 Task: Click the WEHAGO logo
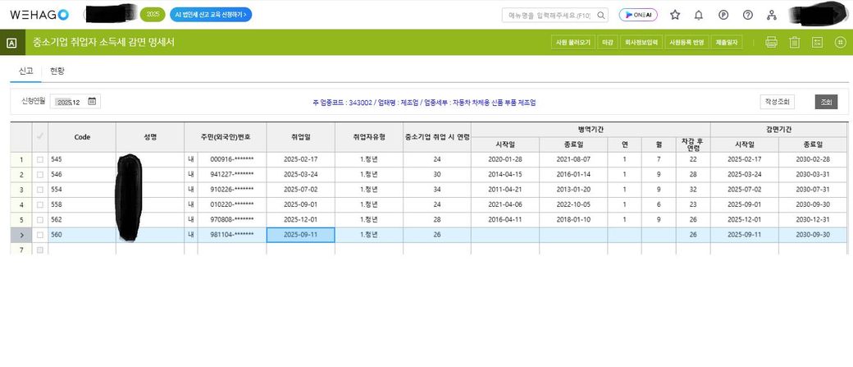[x=39, y=15]
